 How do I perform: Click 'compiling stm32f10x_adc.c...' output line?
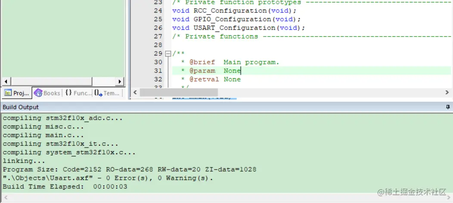click(x=63, y=118)
